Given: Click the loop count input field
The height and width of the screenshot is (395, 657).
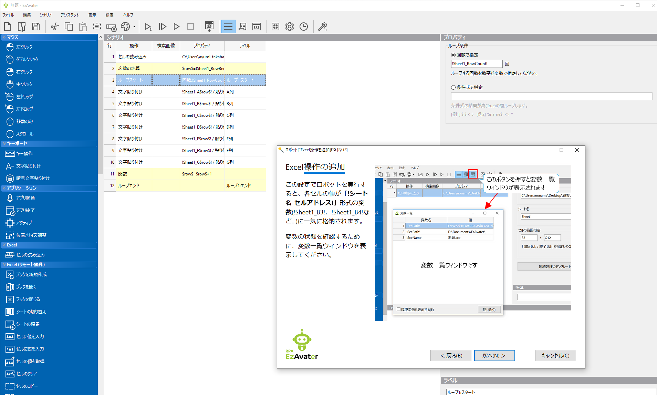Looking at the screenshot, I should (476, 64).
